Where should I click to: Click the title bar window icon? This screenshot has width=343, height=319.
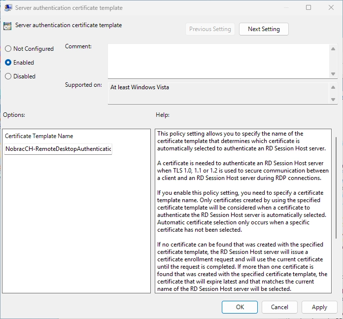click(8, 8)
